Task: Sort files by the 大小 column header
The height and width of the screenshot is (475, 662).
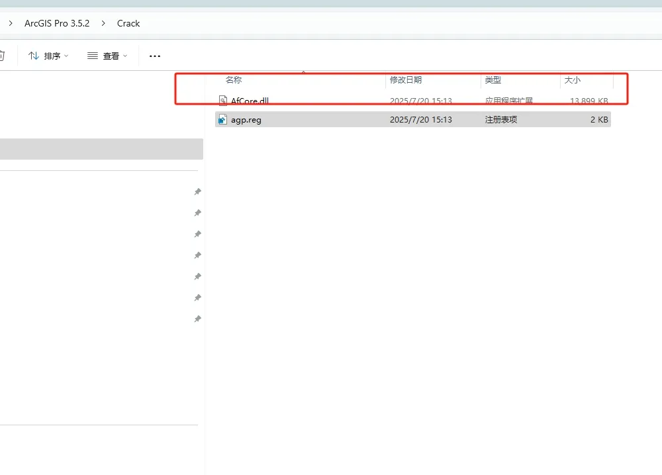Action: 573,80
